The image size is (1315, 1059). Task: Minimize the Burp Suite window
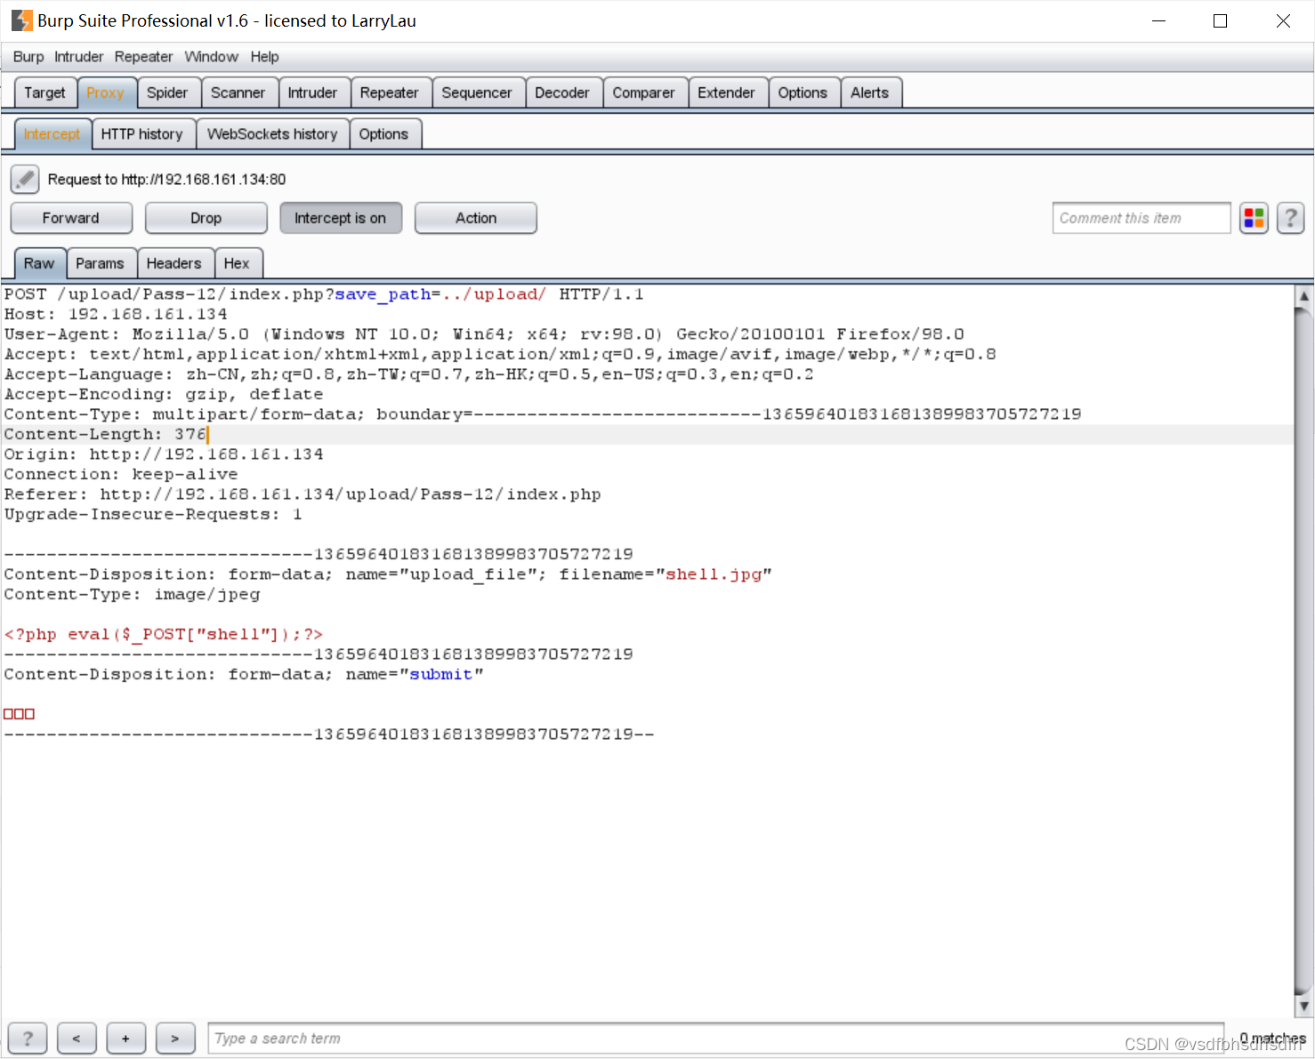pos(1158,20)
